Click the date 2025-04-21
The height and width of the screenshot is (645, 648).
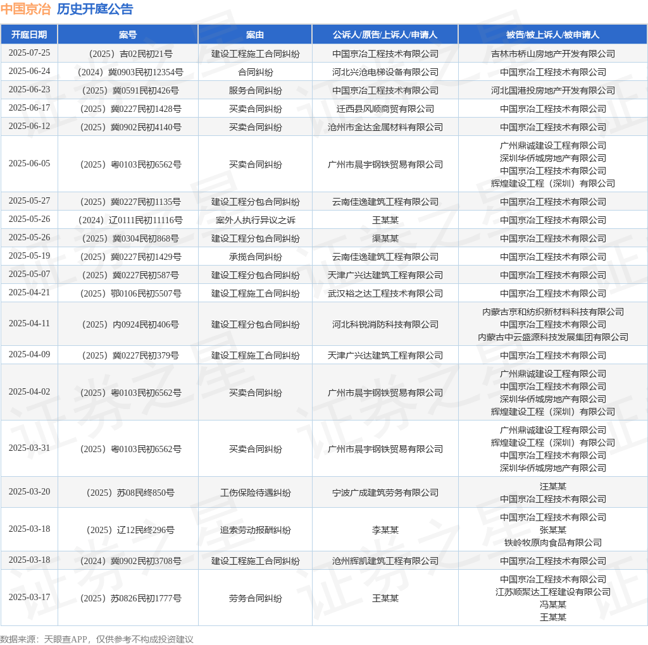click(29, 292)
